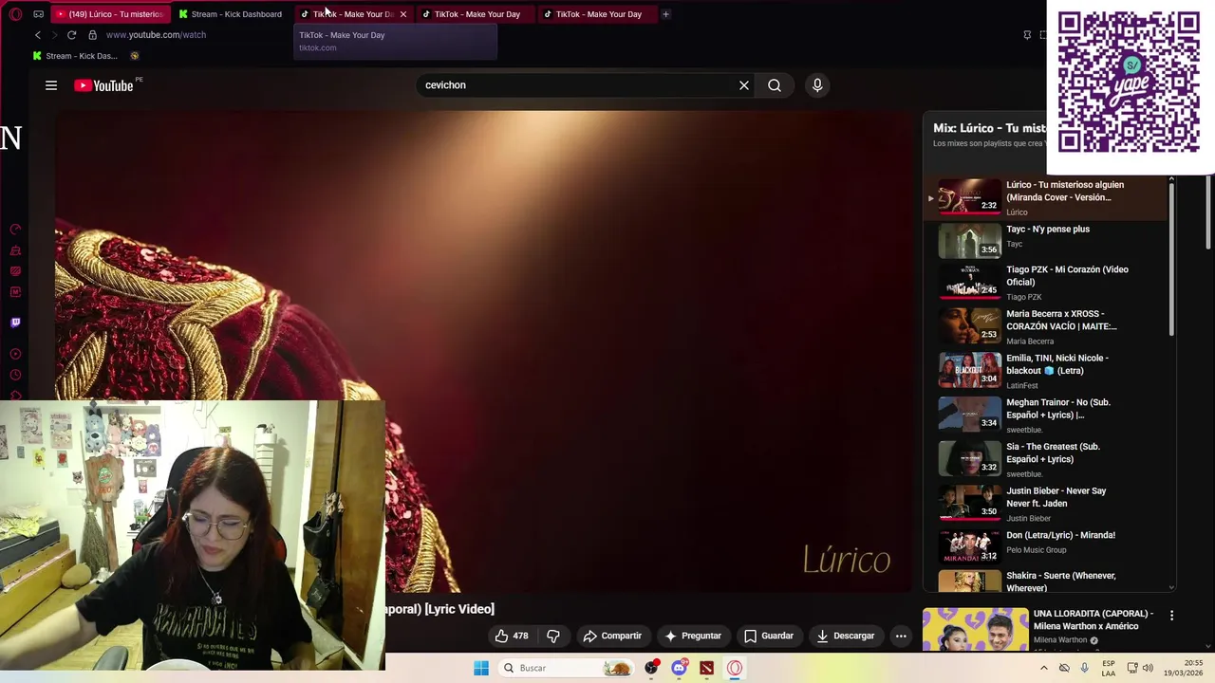Open options for 'UNA LLORADITA' video
The height and width of the screenshot is (683, 1215).
1171,616
